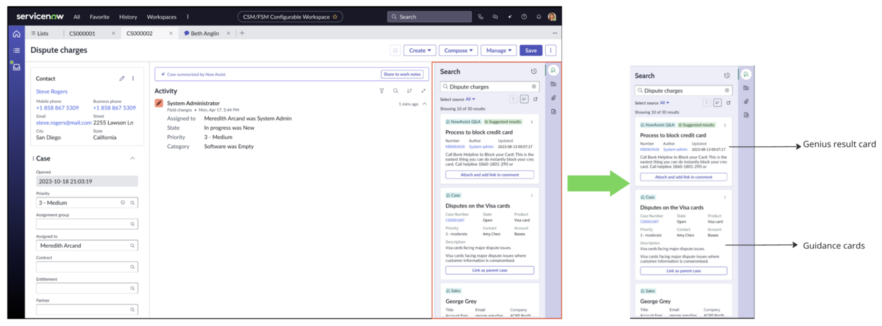Close the Beth Anglin tab
The image size is (882, 326).
coord(228,33)
